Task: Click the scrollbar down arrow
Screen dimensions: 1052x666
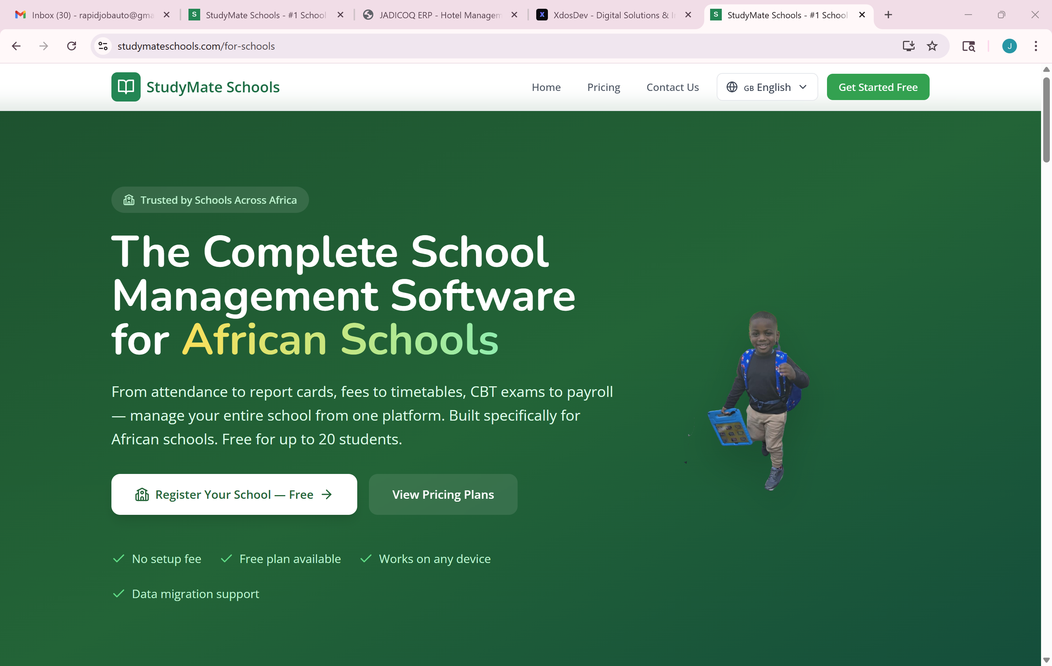Action: (x=1046, y=659)
